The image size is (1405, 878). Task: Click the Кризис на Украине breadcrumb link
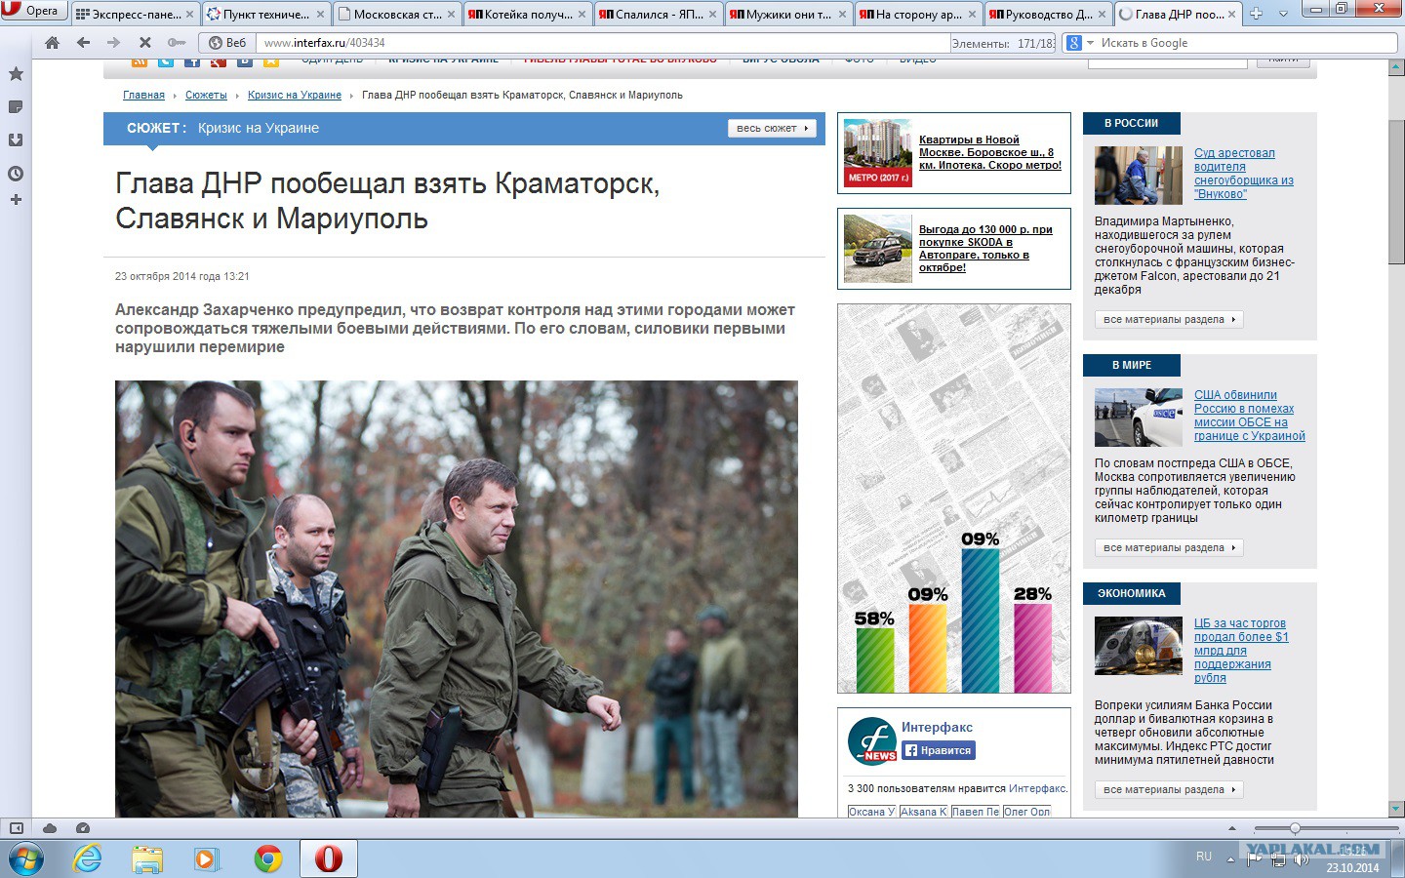pyautogui.click(x=295, y=96)
